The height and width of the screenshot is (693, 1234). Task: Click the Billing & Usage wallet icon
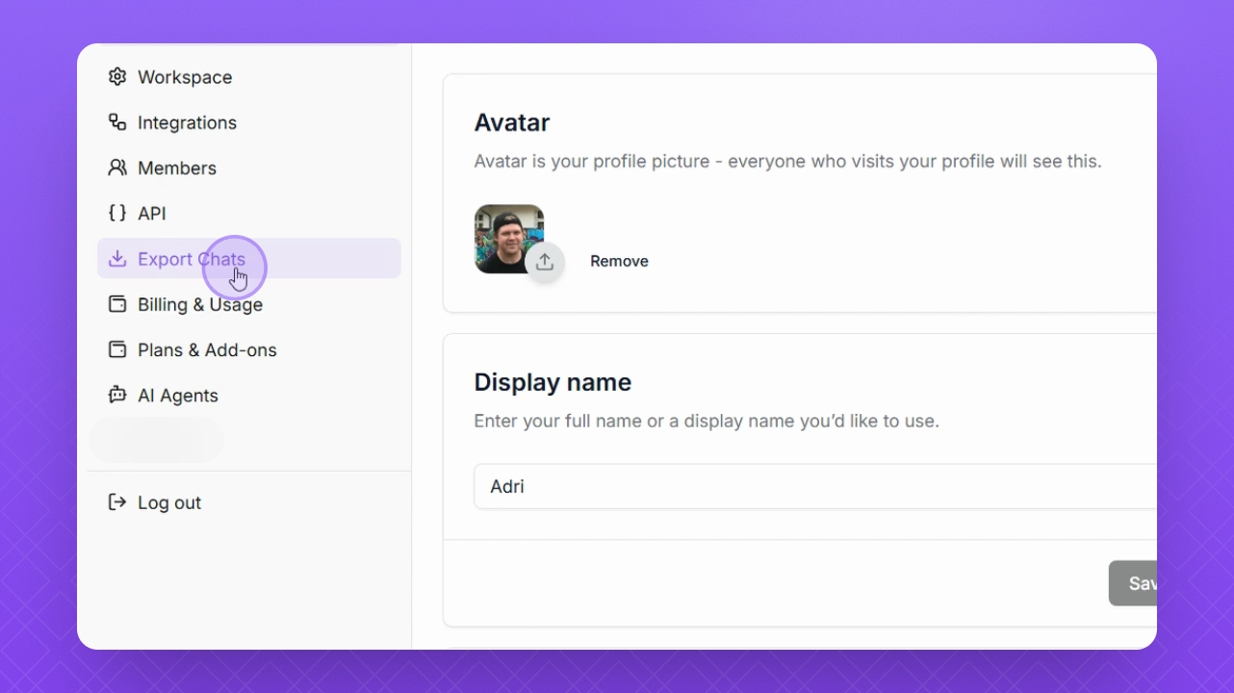point(117,304)
